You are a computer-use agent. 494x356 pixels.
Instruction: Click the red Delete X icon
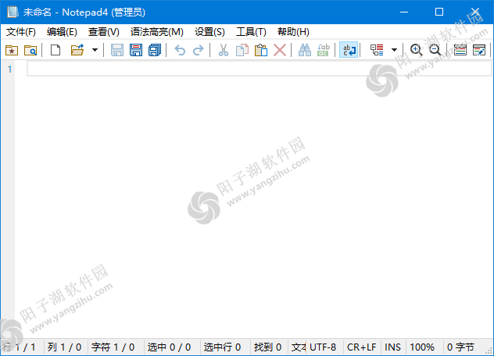point(280,50)
